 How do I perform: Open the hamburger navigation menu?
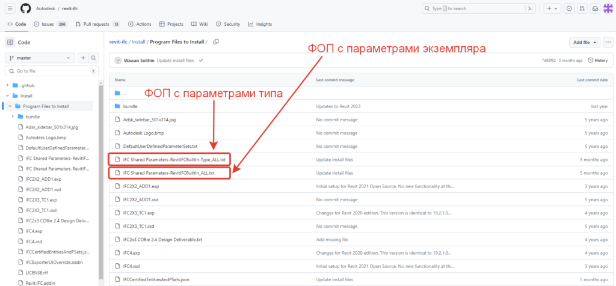pyautogui.click(x=11, y=8)
